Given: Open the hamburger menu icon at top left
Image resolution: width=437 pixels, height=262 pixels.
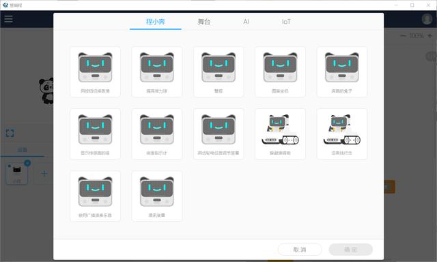Looking at the screenshot, I should point(8,19).
